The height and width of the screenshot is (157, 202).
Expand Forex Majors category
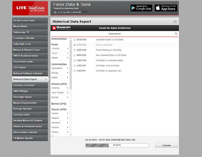(60, 53)
